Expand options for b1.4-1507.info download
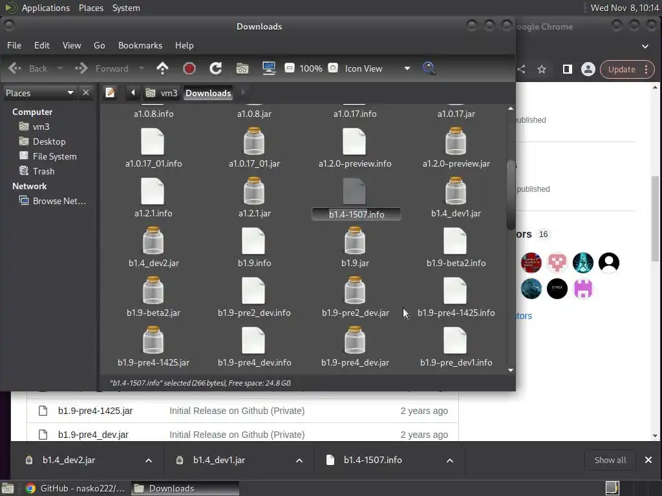The width and height of the screenshot is (662, 496). click(450, 460)
